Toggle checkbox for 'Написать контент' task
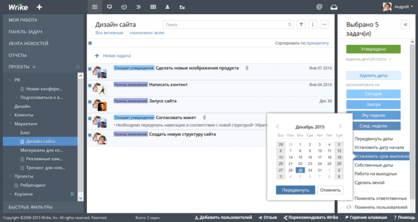The height and width of the screenshot is (222, 418). (x=90, y=85)
